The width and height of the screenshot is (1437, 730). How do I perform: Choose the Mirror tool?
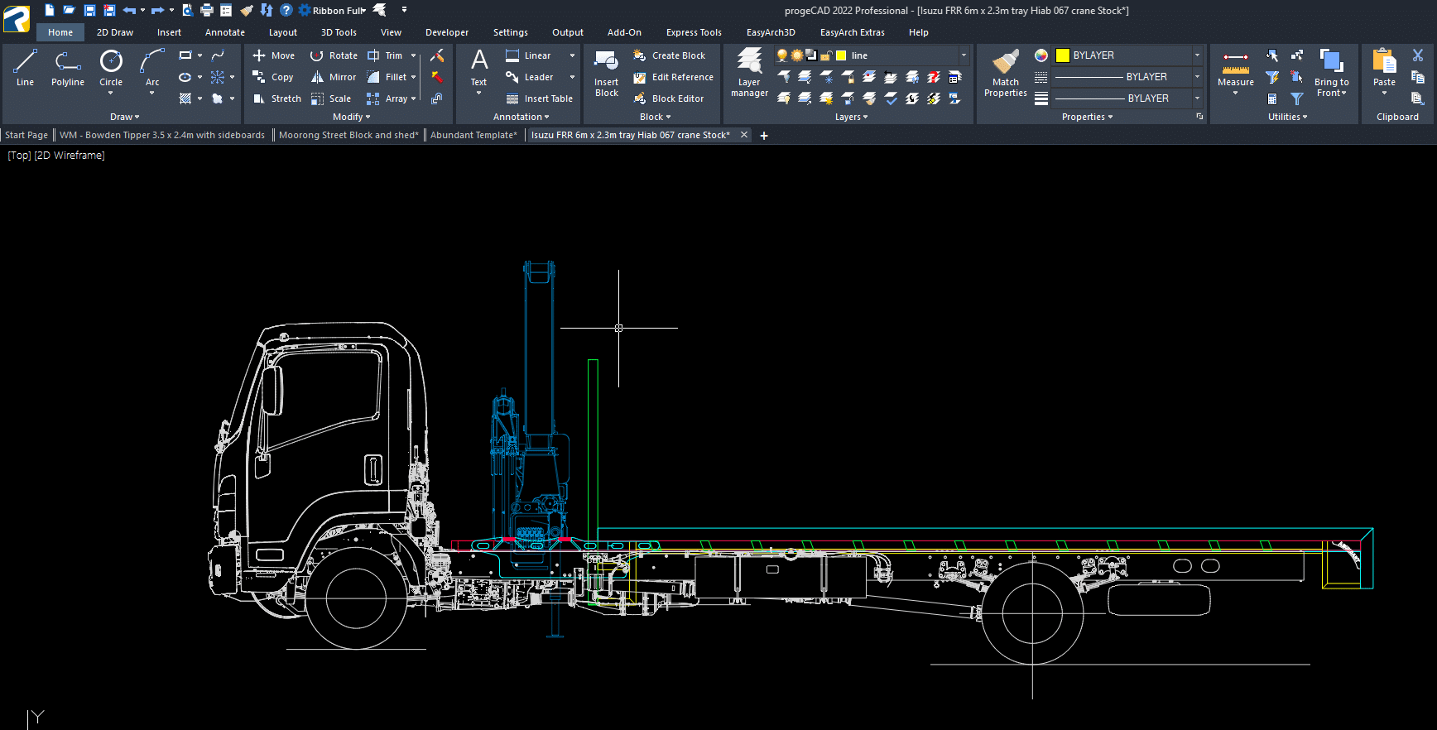333,77
